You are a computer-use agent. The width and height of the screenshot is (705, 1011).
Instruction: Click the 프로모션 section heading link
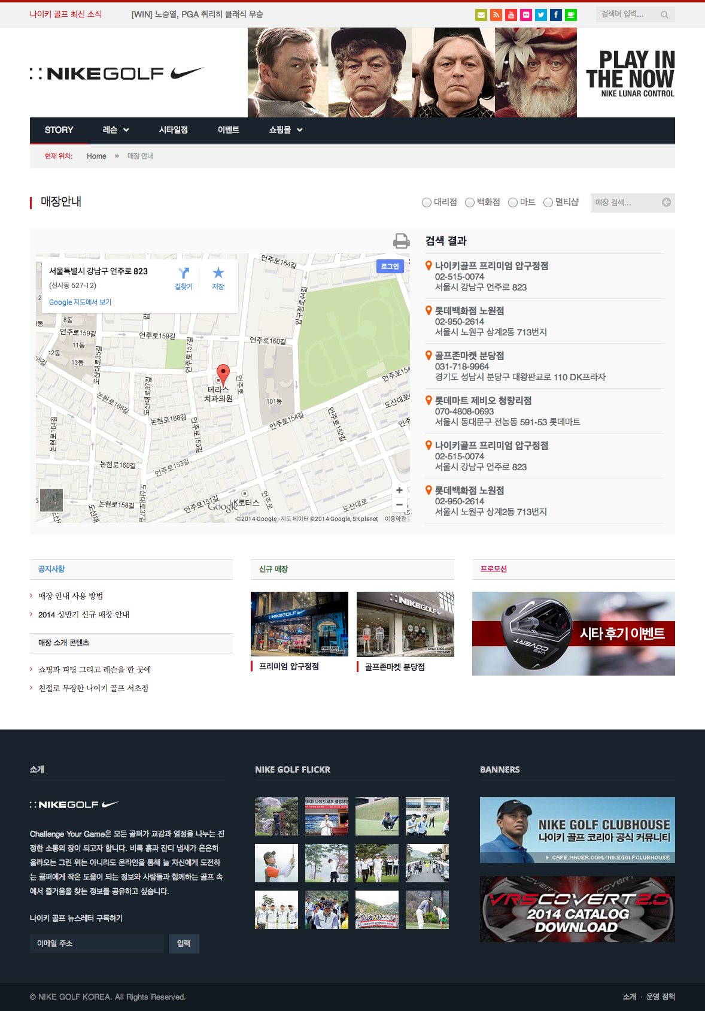pos(494,569)
